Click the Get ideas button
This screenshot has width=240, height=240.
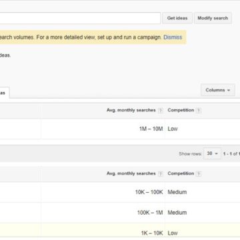click(177, 18)
